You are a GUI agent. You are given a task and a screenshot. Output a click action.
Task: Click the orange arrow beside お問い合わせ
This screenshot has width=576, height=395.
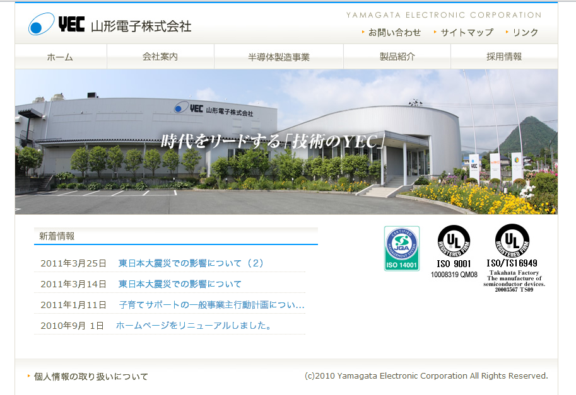[363, 32]
